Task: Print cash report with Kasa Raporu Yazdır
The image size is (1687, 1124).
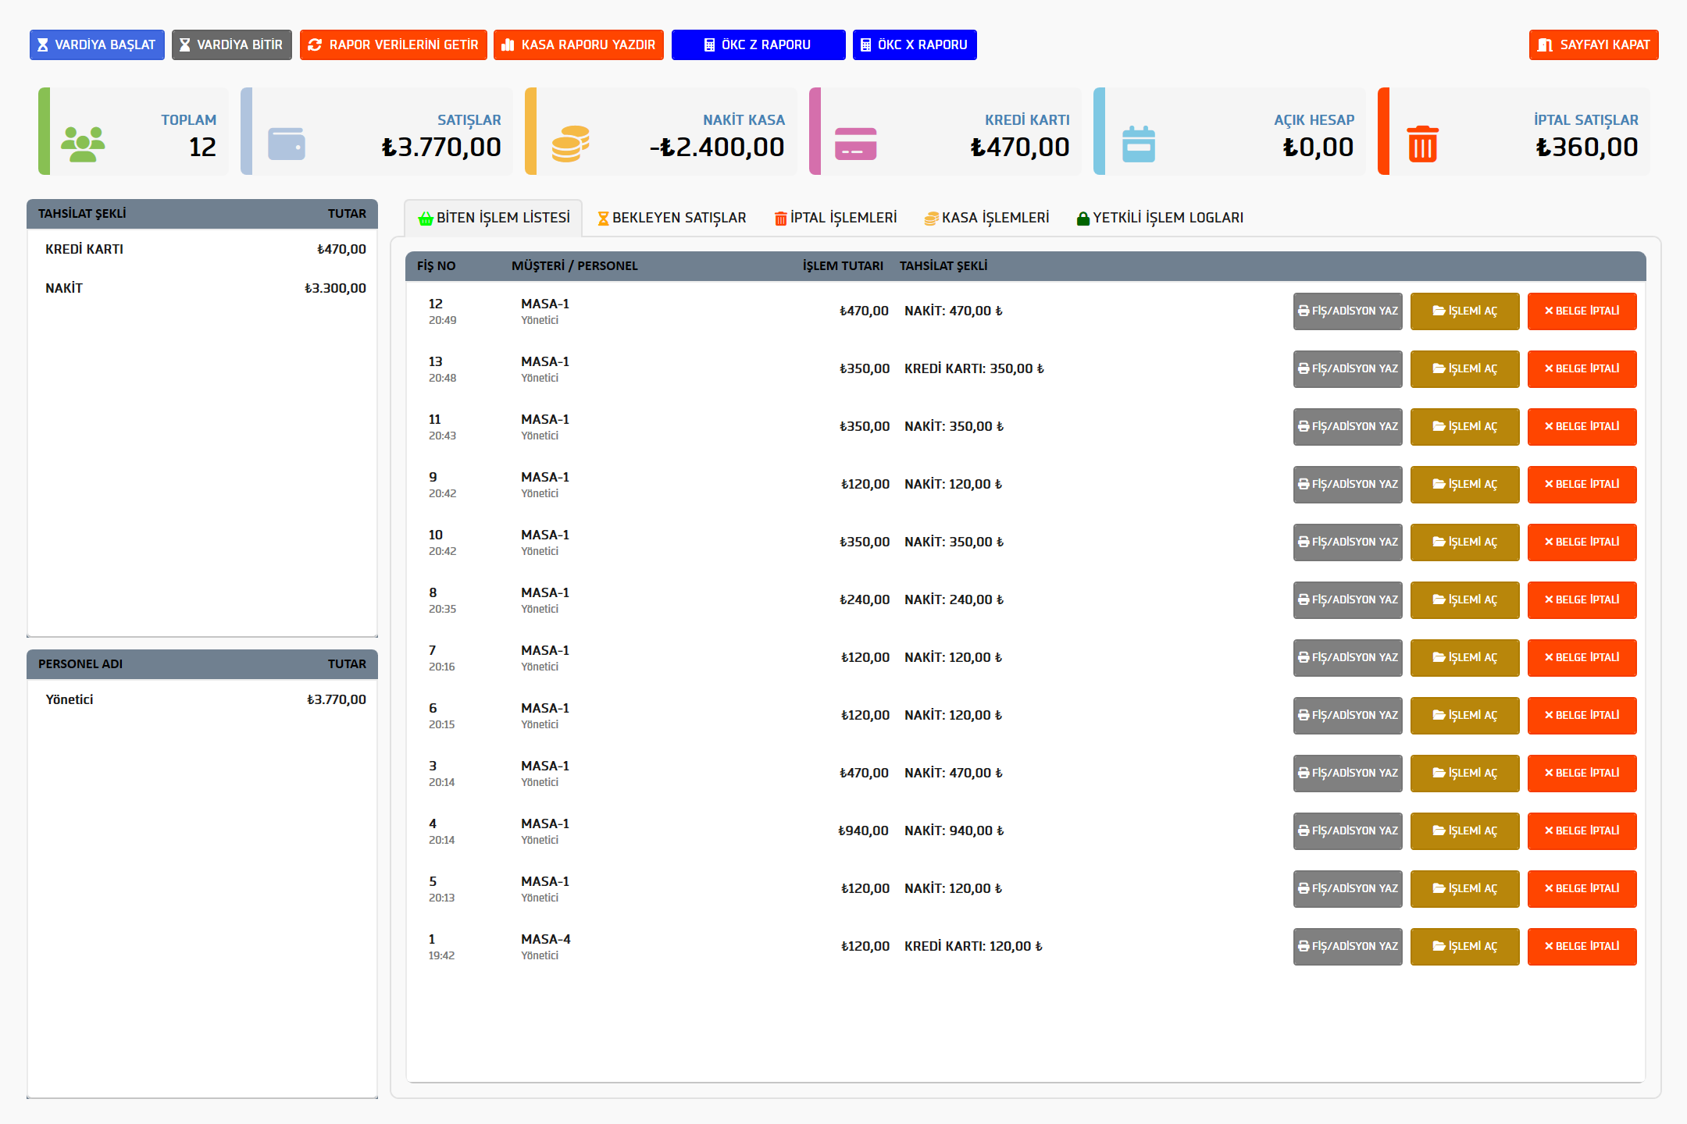Action: (x=578, y=45)
